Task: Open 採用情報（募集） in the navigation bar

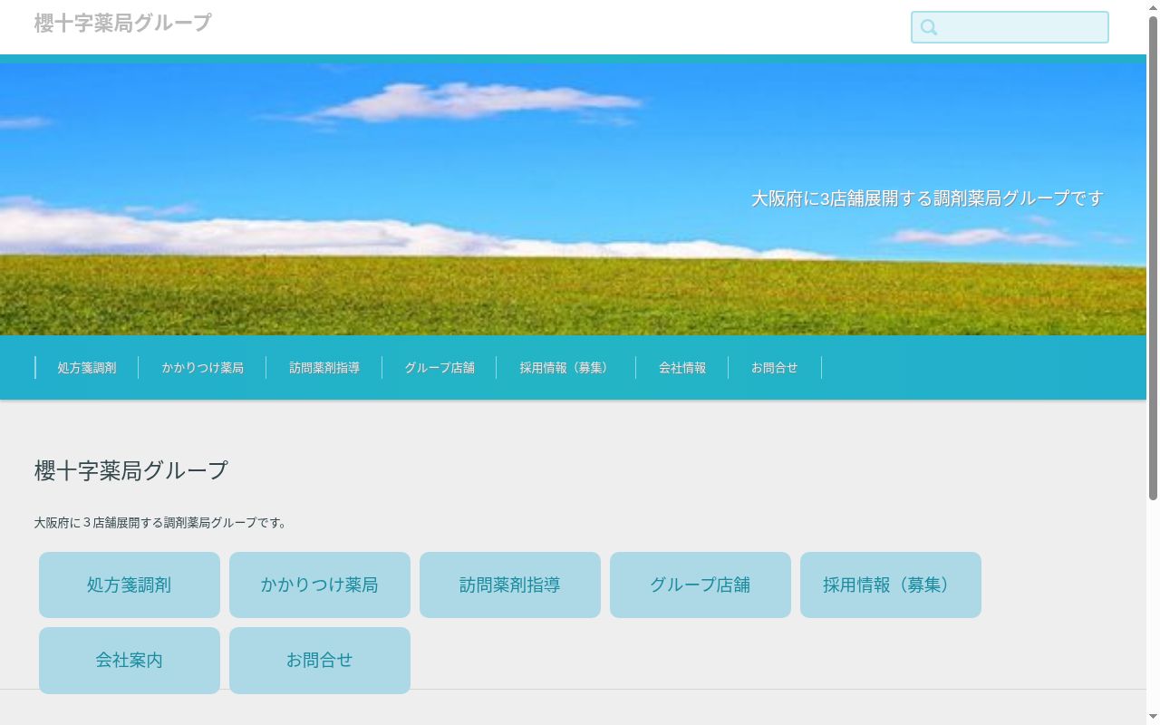Action: (566, 367)
